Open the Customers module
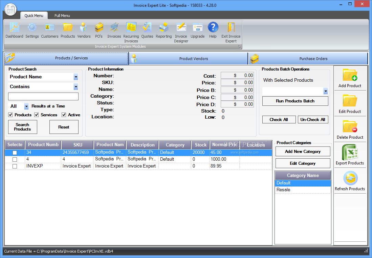This screenshot has height=258, width=372. [x=49, y=30]
